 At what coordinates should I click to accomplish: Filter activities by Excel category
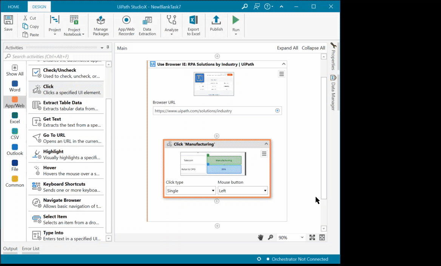[15, 118]
